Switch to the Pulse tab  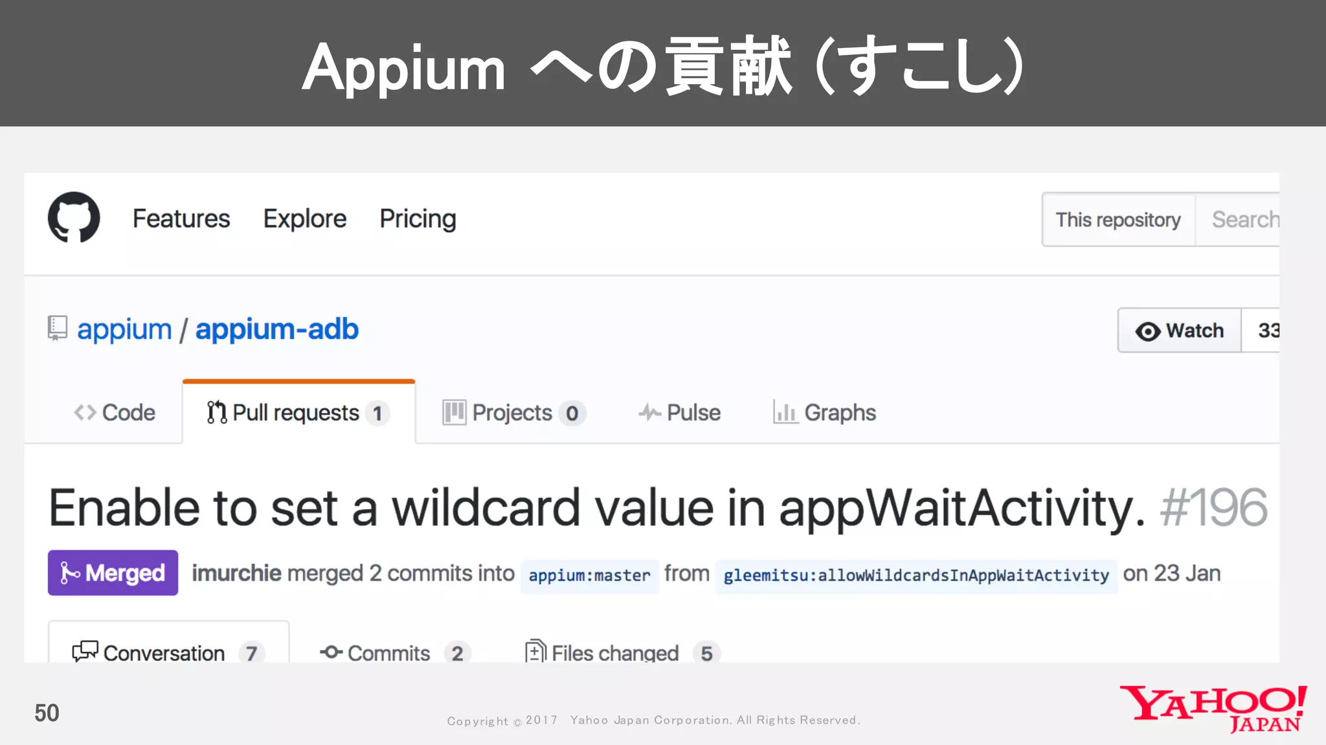click(x=679, y=413)
